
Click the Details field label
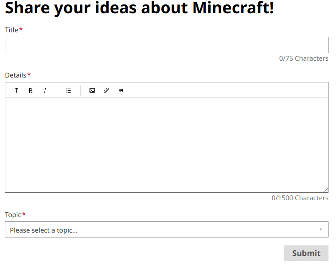pyautogui.click(x=16, y=75)
